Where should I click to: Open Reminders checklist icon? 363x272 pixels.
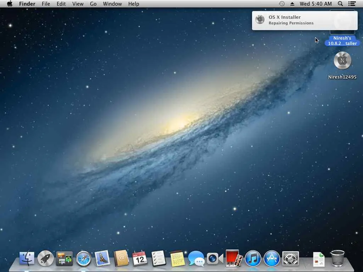pos(158,258)
